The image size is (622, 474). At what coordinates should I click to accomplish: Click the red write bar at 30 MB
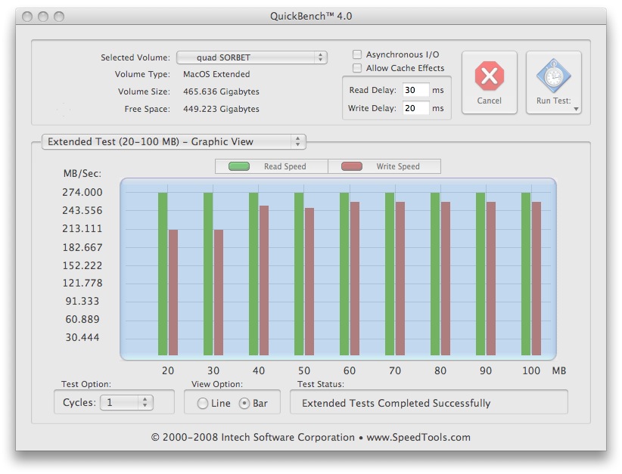(x=219, y=293)
